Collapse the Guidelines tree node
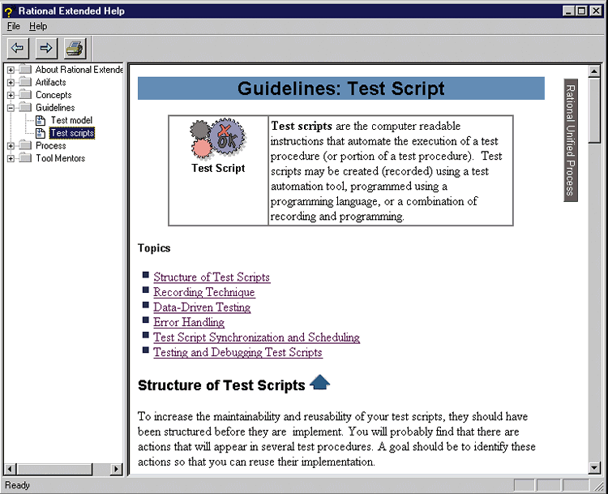Image resolution: width=608 pixels, height=494 pixels. 11,108
